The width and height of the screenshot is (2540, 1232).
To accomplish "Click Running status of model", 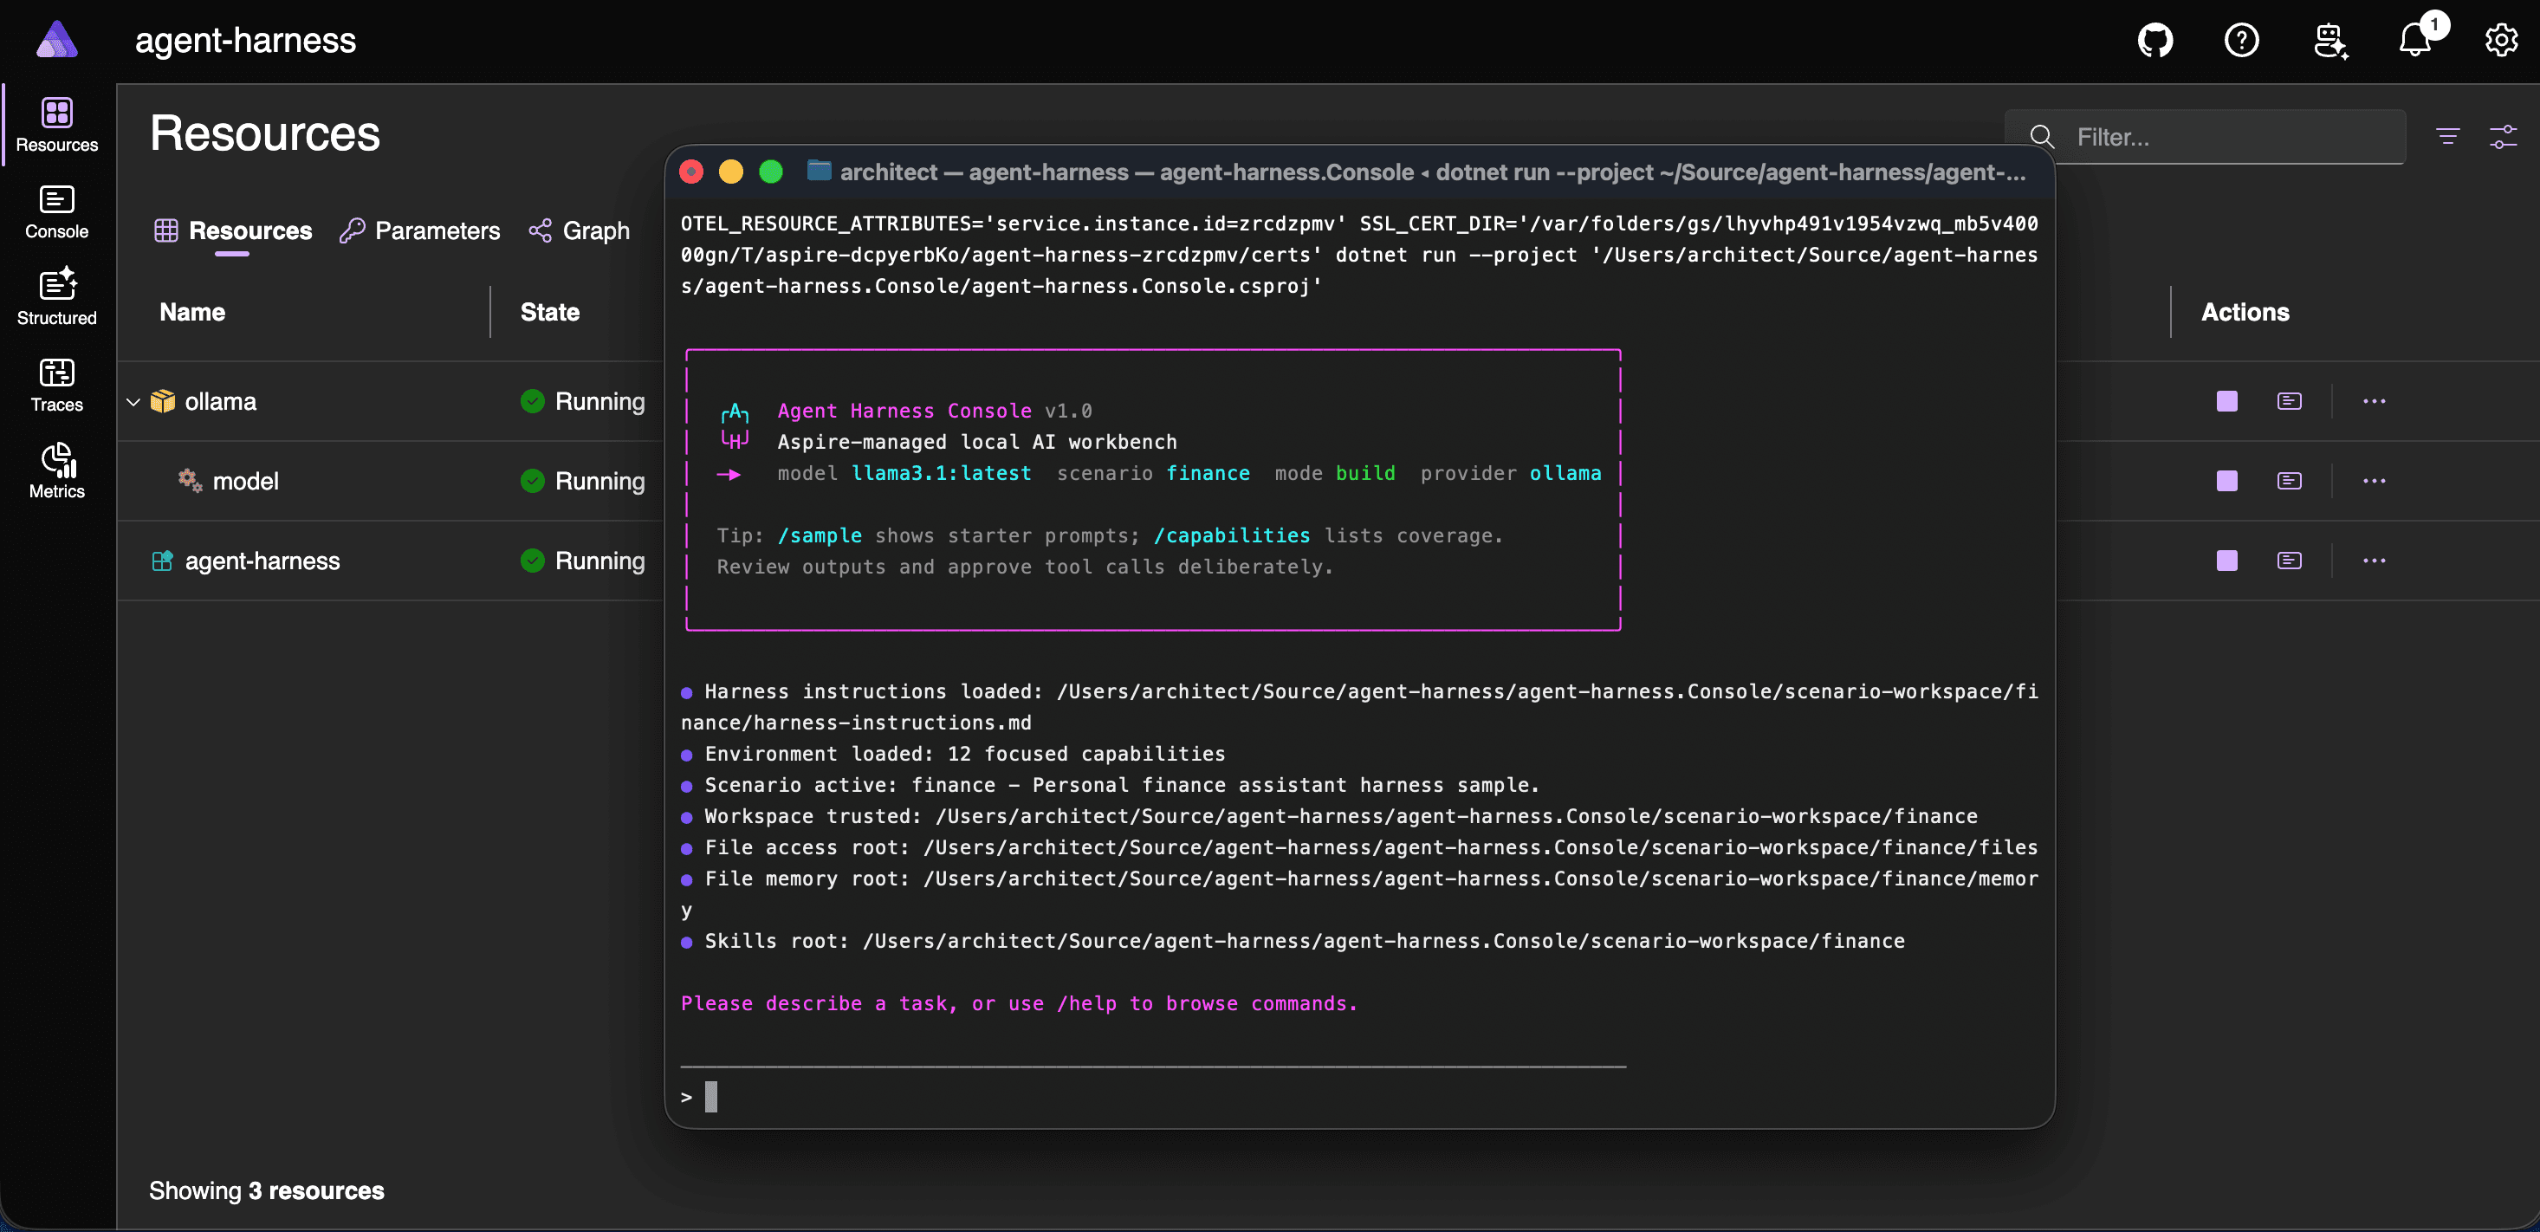I will pos(583,482).
